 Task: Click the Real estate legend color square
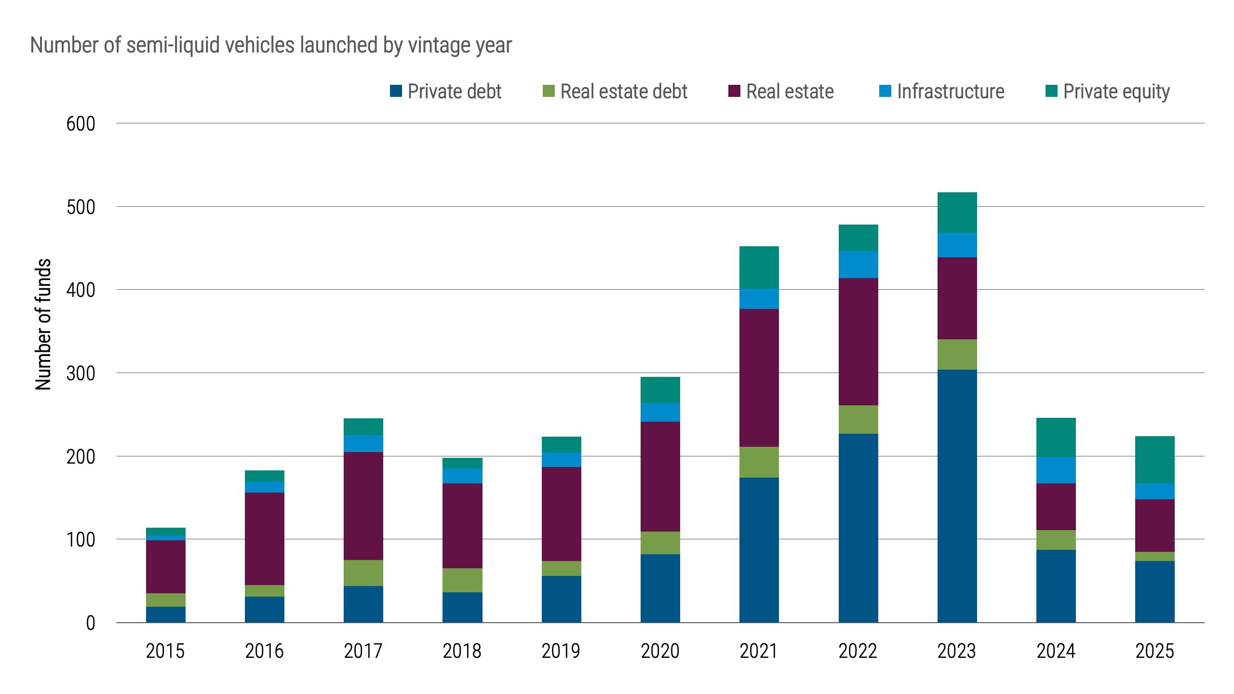click(x=734, y=91)
